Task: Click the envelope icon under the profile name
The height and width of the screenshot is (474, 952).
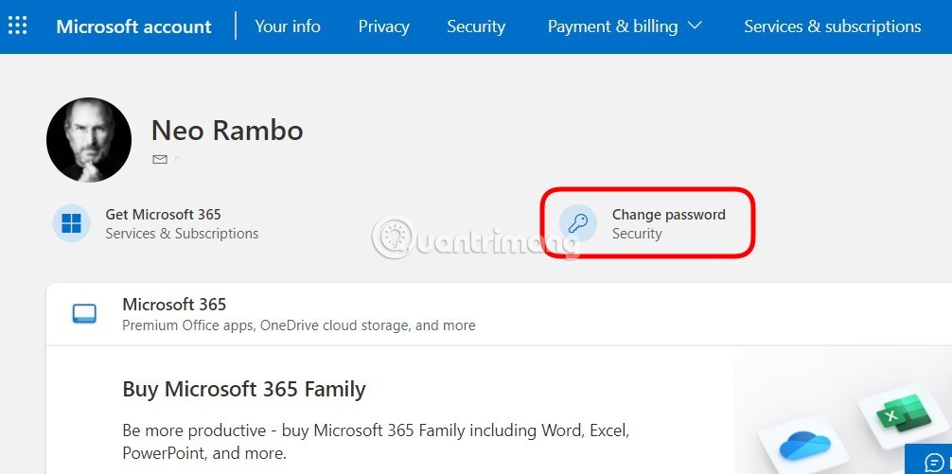Action: [160, 160]
